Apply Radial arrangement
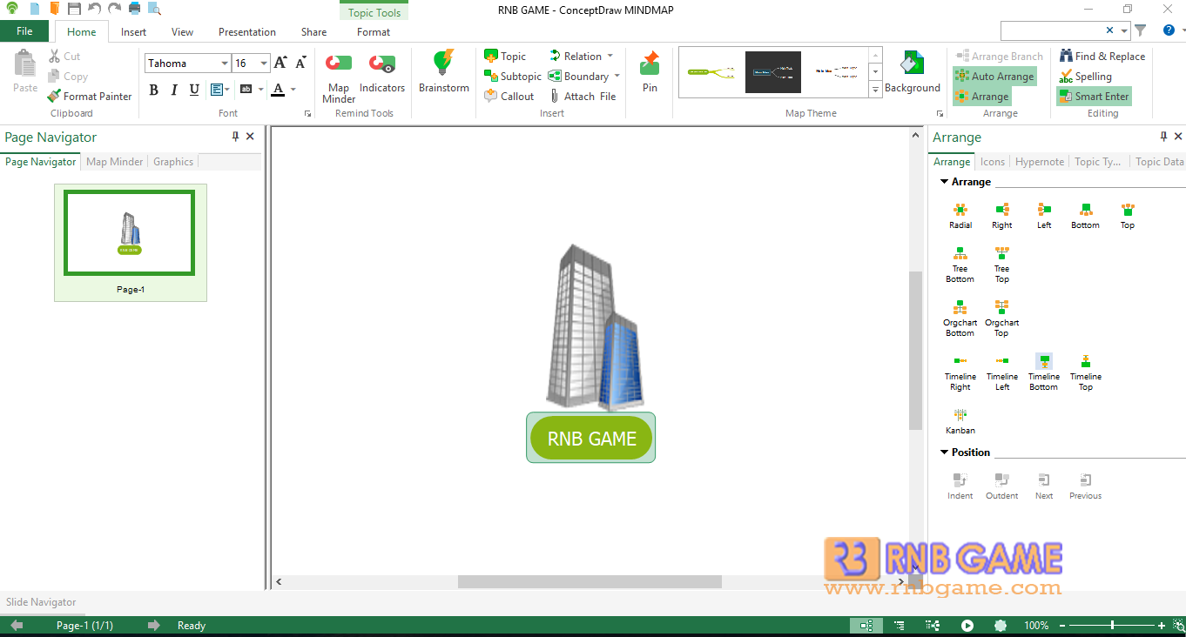1186x637 pixels. click(960, 216)
